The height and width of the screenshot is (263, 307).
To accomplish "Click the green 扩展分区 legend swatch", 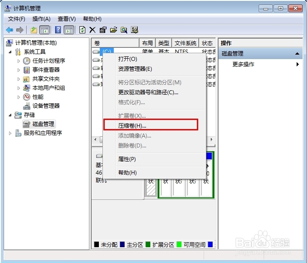I will [148, 245].
